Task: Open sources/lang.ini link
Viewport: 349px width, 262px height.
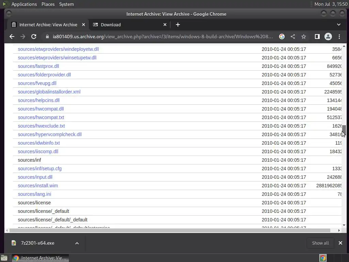Action: coord(34,194)
